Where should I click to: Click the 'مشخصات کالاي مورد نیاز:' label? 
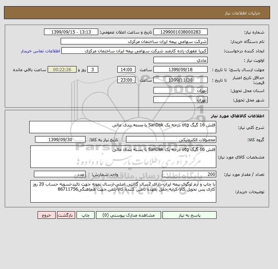[241, 157]
